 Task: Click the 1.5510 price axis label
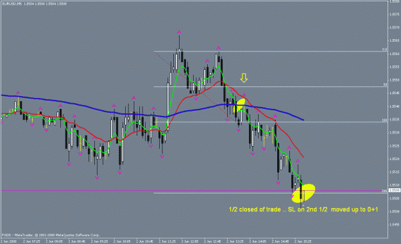395,185
